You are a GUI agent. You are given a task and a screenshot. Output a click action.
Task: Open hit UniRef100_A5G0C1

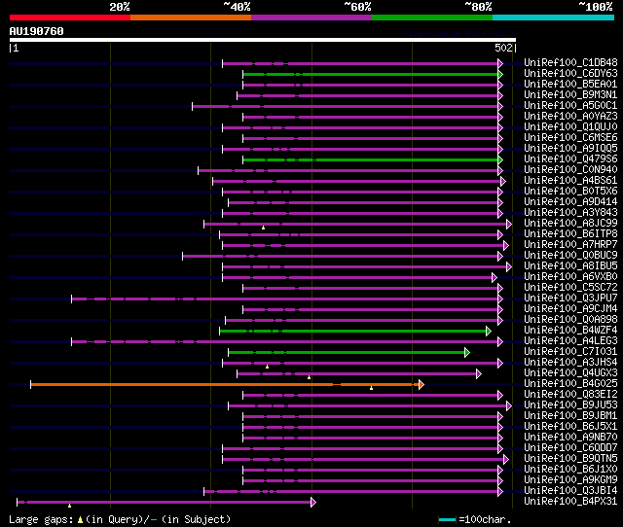(570, 106)
